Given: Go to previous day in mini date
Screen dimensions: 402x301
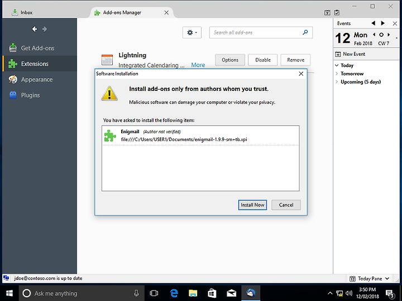Looking at the screenshot, I should pyautogui.click(x=374, y=35).
